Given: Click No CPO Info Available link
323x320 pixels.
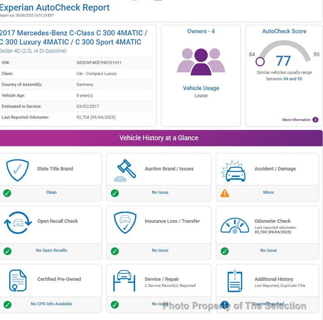Looking at the screenshot, I should click(x=51, y=304).
